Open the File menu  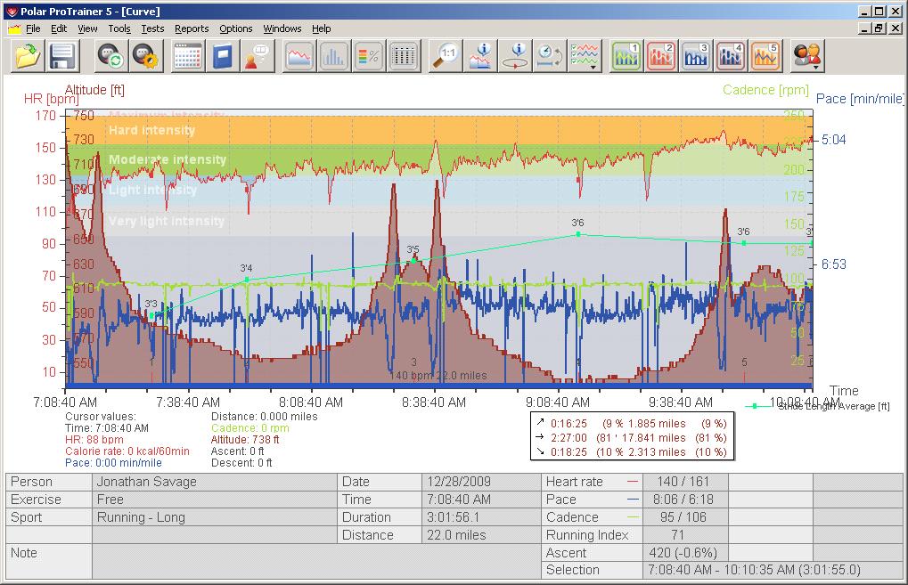pyautogui.click(x=33, y=28)
